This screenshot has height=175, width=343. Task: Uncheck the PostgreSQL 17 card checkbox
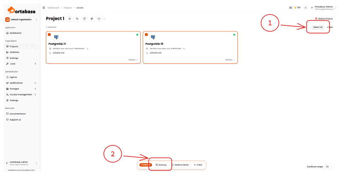(x=49, y=35)
